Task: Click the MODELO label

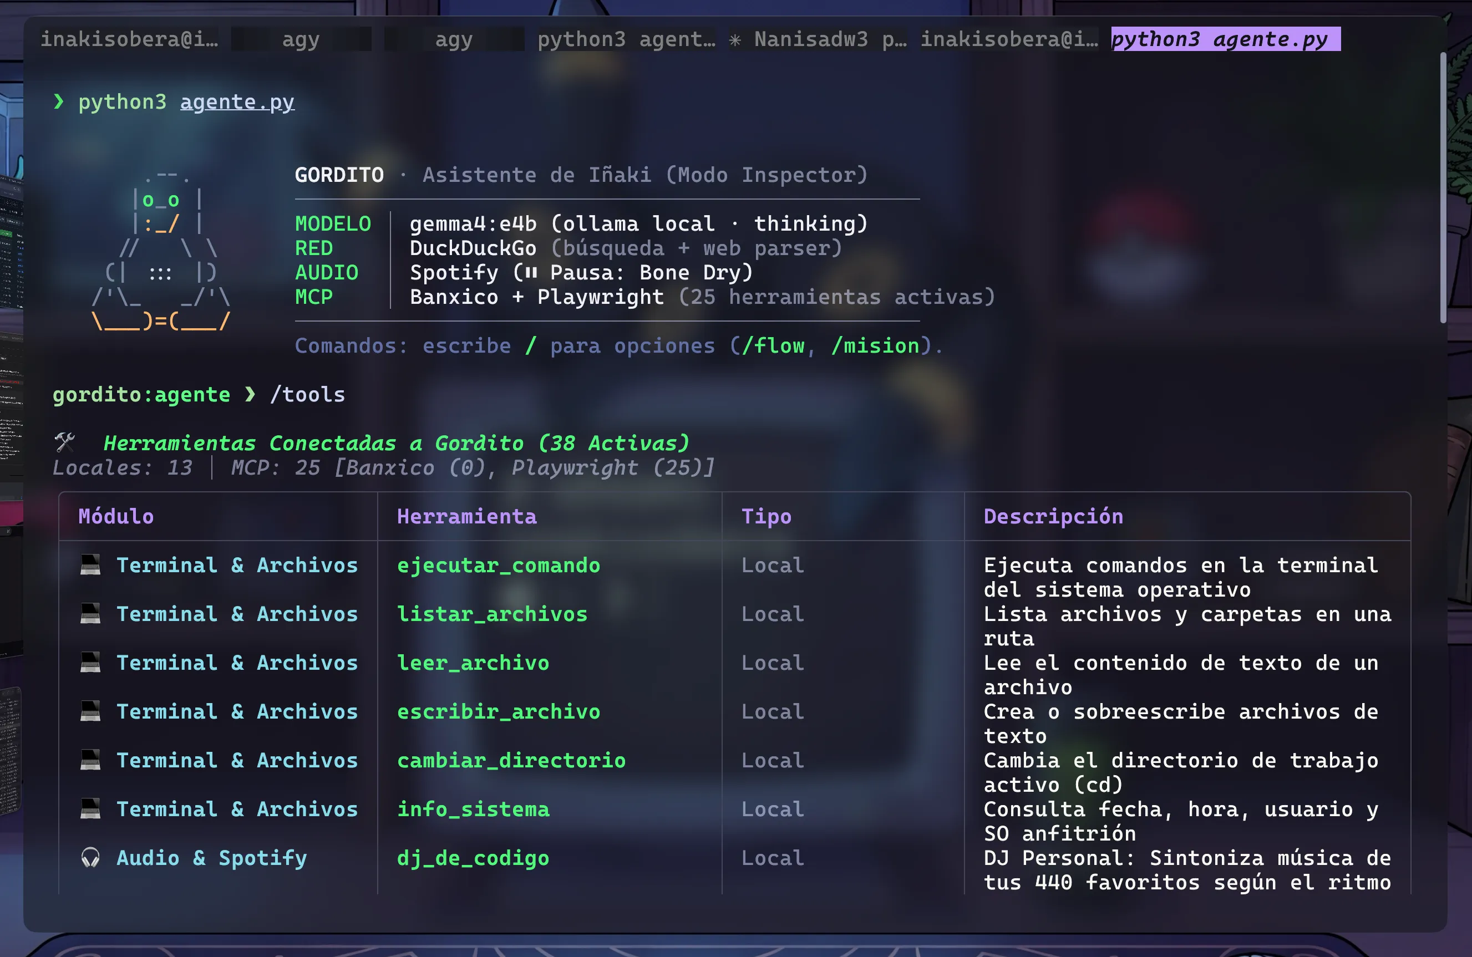Action: tap(333, 224)
